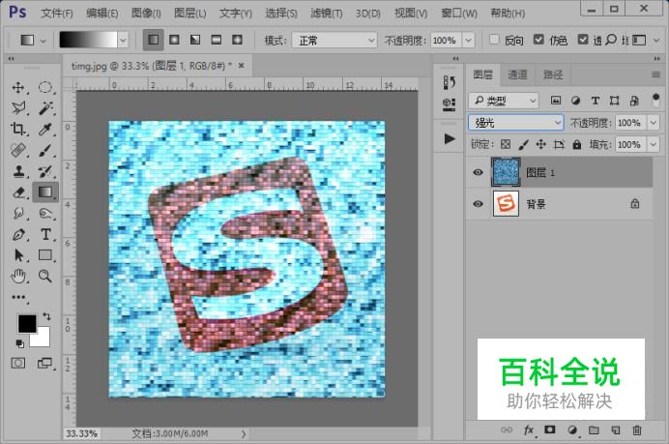Select the Dodge tool
Viewport: 669px width, 444px height.
point(45,213)
